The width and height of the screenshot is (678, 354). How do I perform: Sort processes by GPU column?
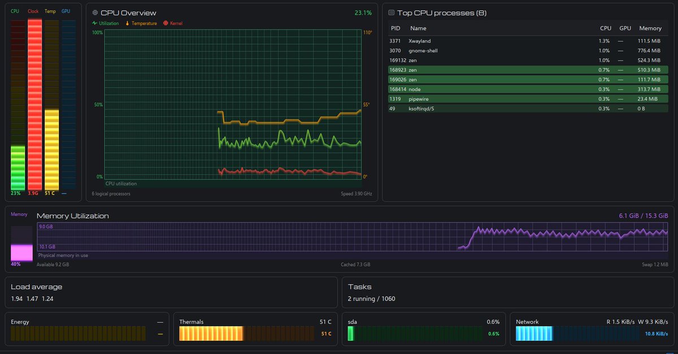(x=625, y=28)
